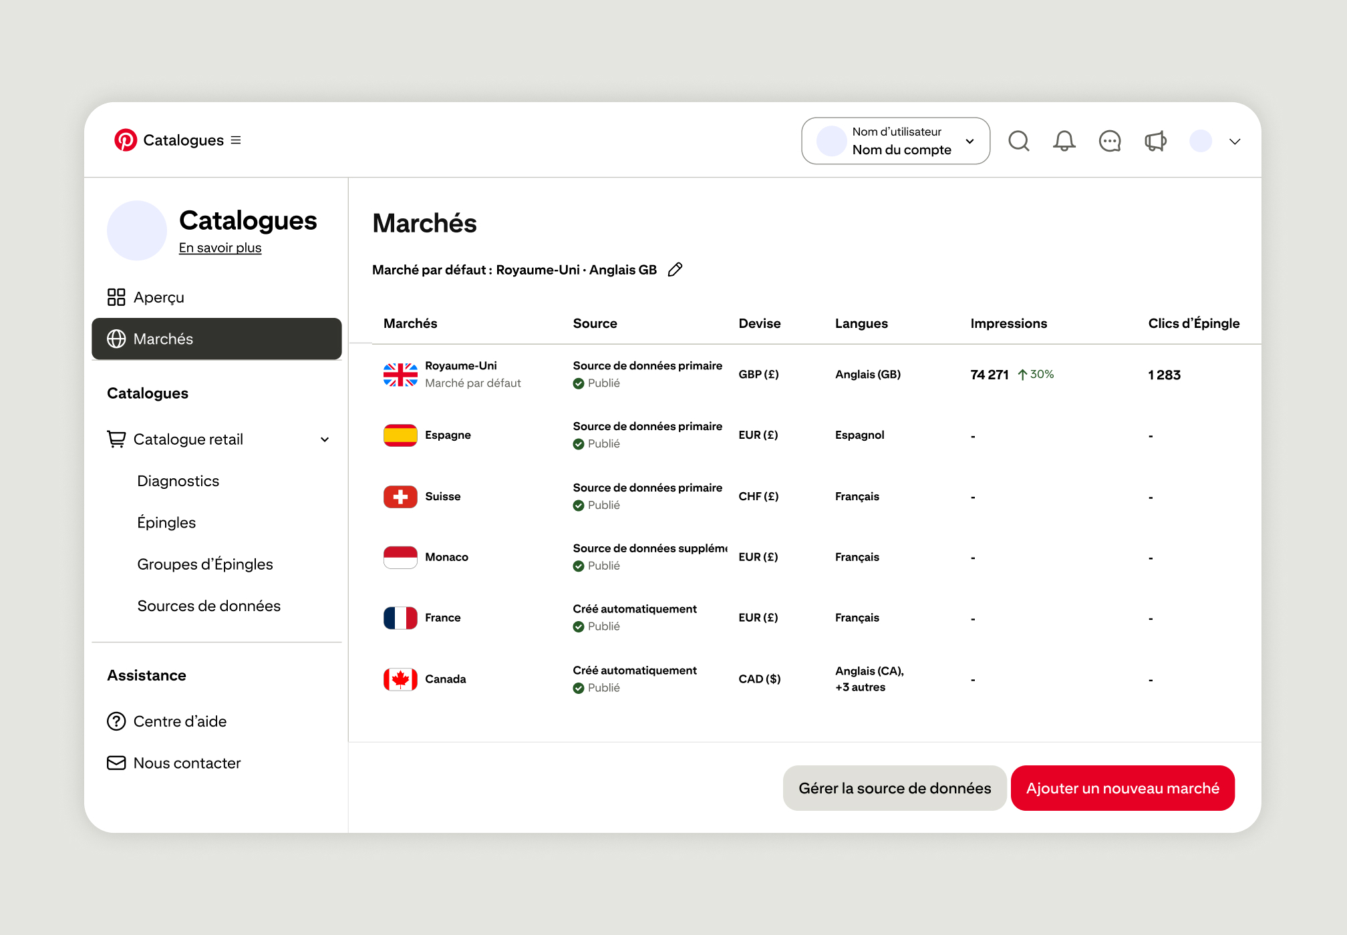Click the CAD ($) currency cell
The height and width of the screenshot is (935, 1347).
pyautogui.click(x=759, y=679)
